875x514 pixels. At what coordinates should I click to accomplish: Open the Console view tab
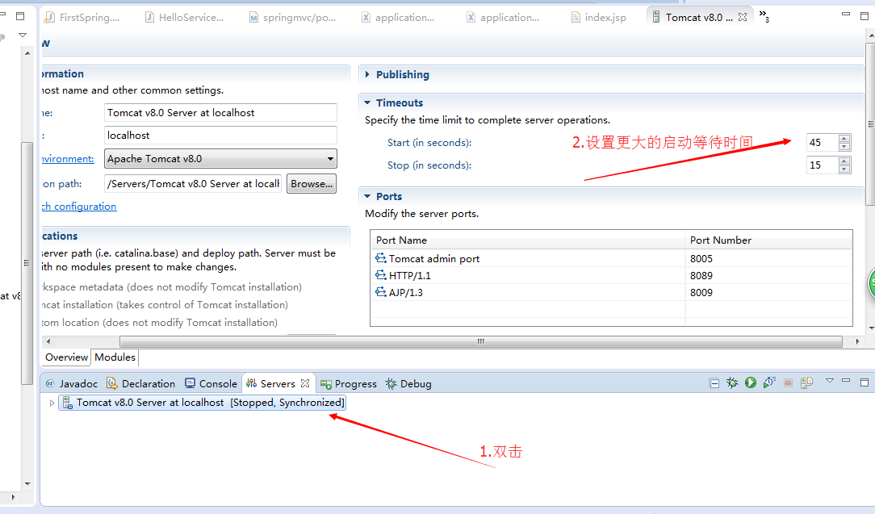211,383
